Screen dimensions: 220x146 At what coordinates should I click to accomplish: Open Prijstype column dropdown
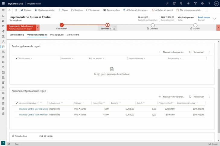coord(82,103)
